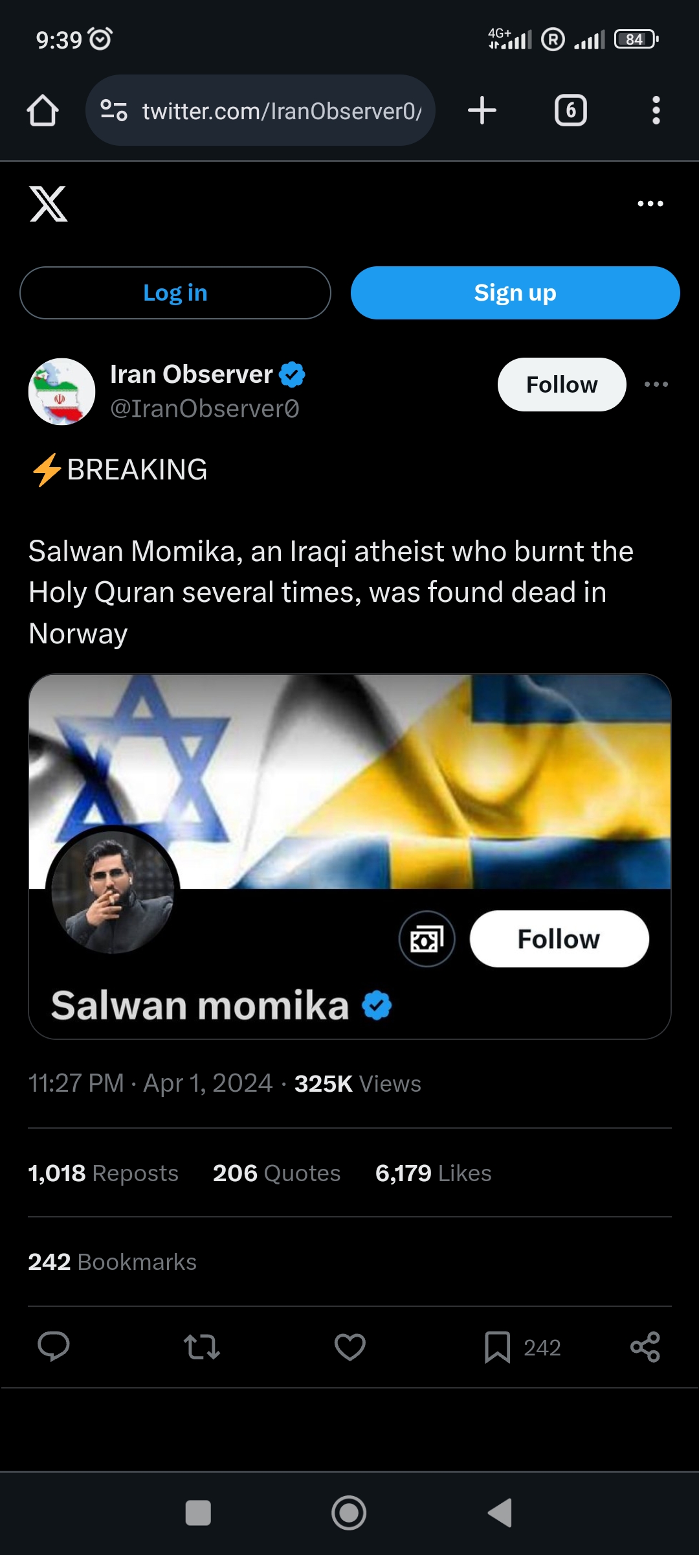Open the tab switcher showing 6 tabs
The width and height of the screenshot is (699, 1555).
point(570,110)
